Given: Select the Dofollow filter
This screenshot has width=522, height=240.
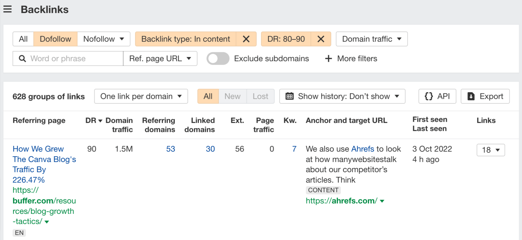Looking at the screenshot, I should click(55, 39).
